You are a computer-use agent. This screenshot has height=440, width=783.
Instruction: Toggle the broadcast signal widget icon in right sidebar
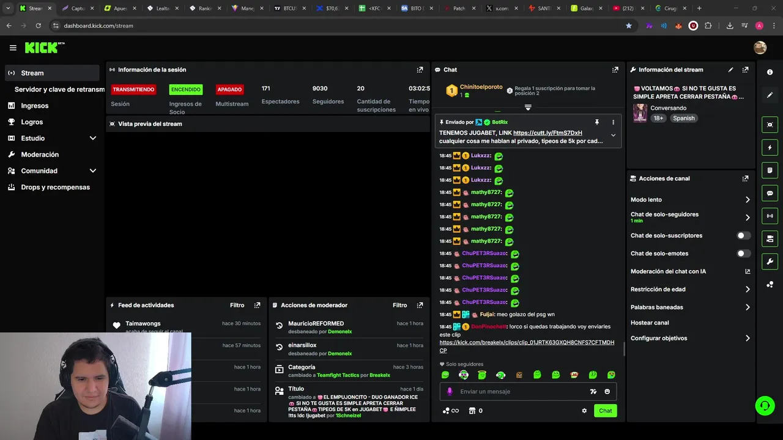click(770, 216)
